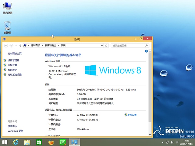The image size is (195, 146).
Task: Open recent locations dropdown arrow
Action: (x=16, y=46)
